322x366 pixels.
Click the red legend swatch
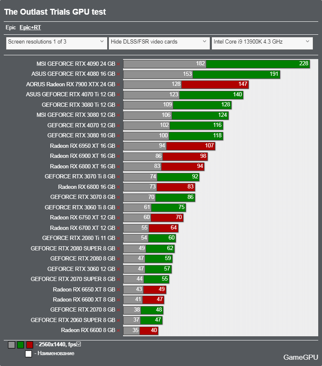pyautogui.click(x=30, y=345)
